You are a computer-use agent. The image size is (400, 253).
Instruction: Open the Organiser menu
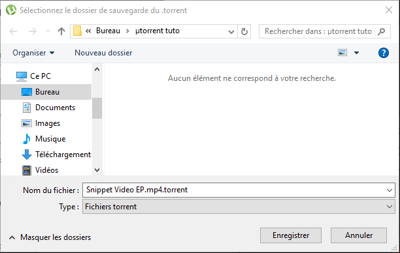[33, 53]
